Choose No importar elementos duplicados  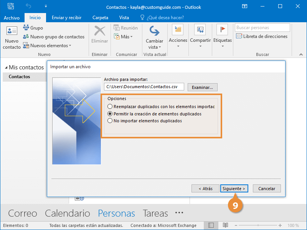point(110,121)
